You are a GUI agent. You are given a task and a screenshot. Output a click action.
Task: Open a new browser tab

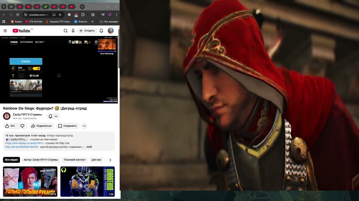(x=82, y=7)
